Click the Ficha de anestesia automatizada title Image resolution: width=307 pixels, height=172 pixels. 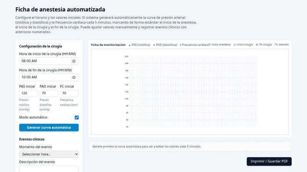point(60,9)
